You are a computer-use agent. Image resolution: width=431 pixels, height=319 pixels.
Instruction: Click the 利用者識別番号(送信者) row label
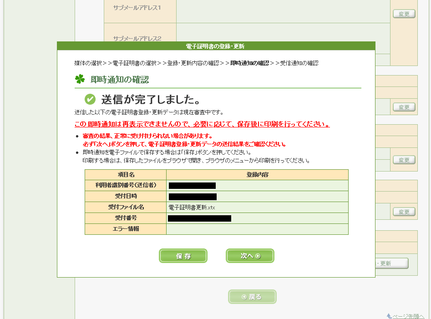(126, 185)
